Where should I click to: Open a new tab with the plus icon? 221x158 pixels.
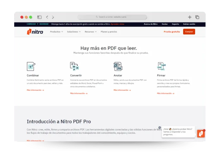pyautogui.click(x=190, y=17)
